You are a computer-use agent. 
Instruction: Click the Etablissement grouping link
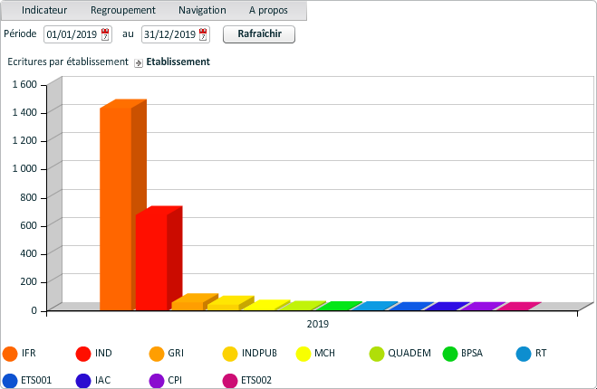(178, 62)
